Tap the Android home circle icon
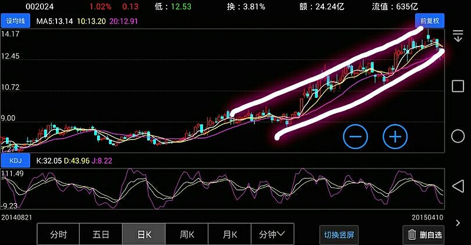The height and width of the screenshot is (245, 471). [458, 136]
